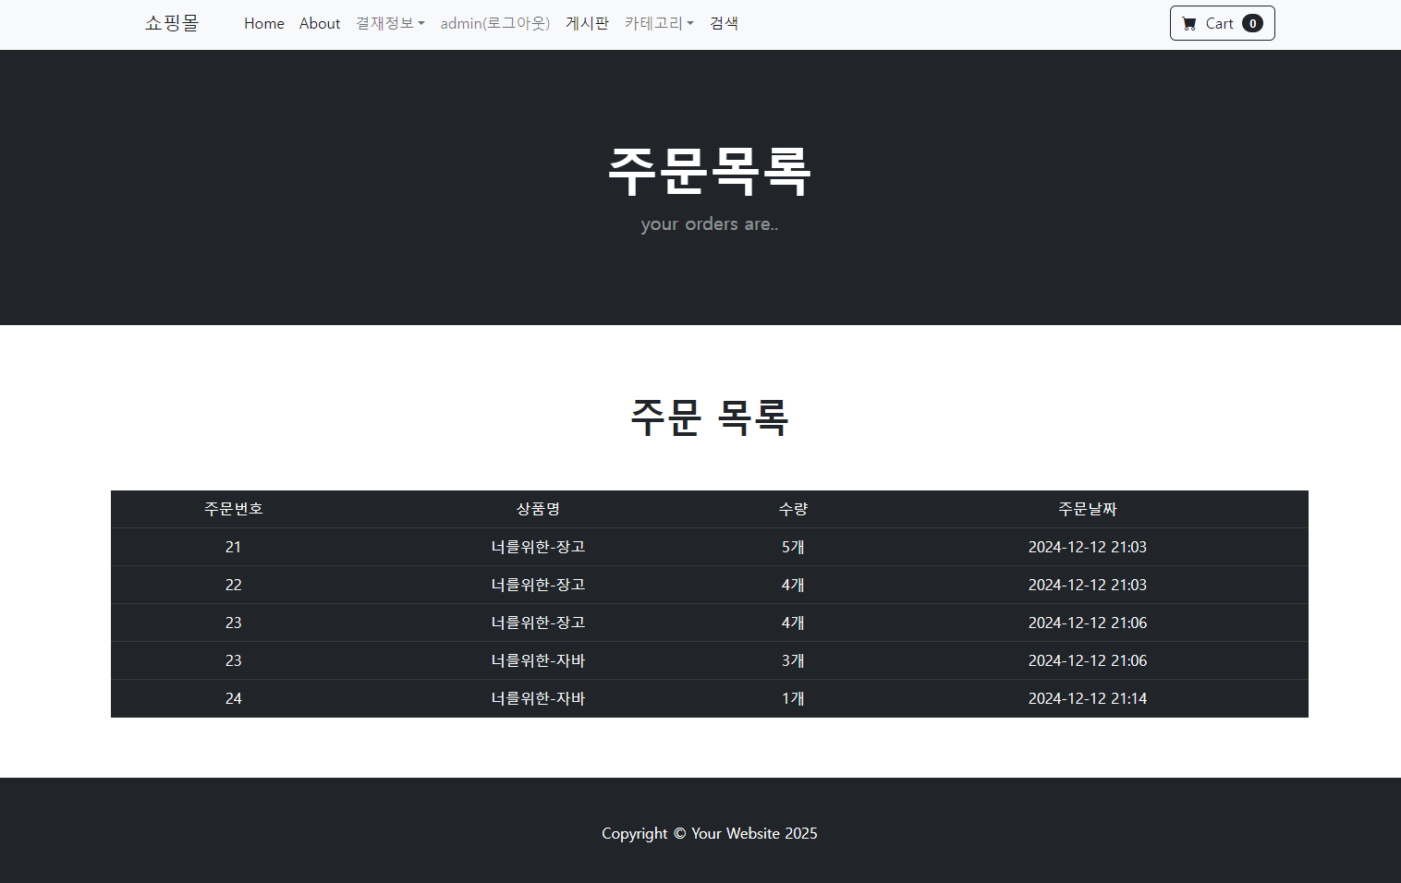Select order number 22 cell
1401x883 pixels.
point(234,585)
